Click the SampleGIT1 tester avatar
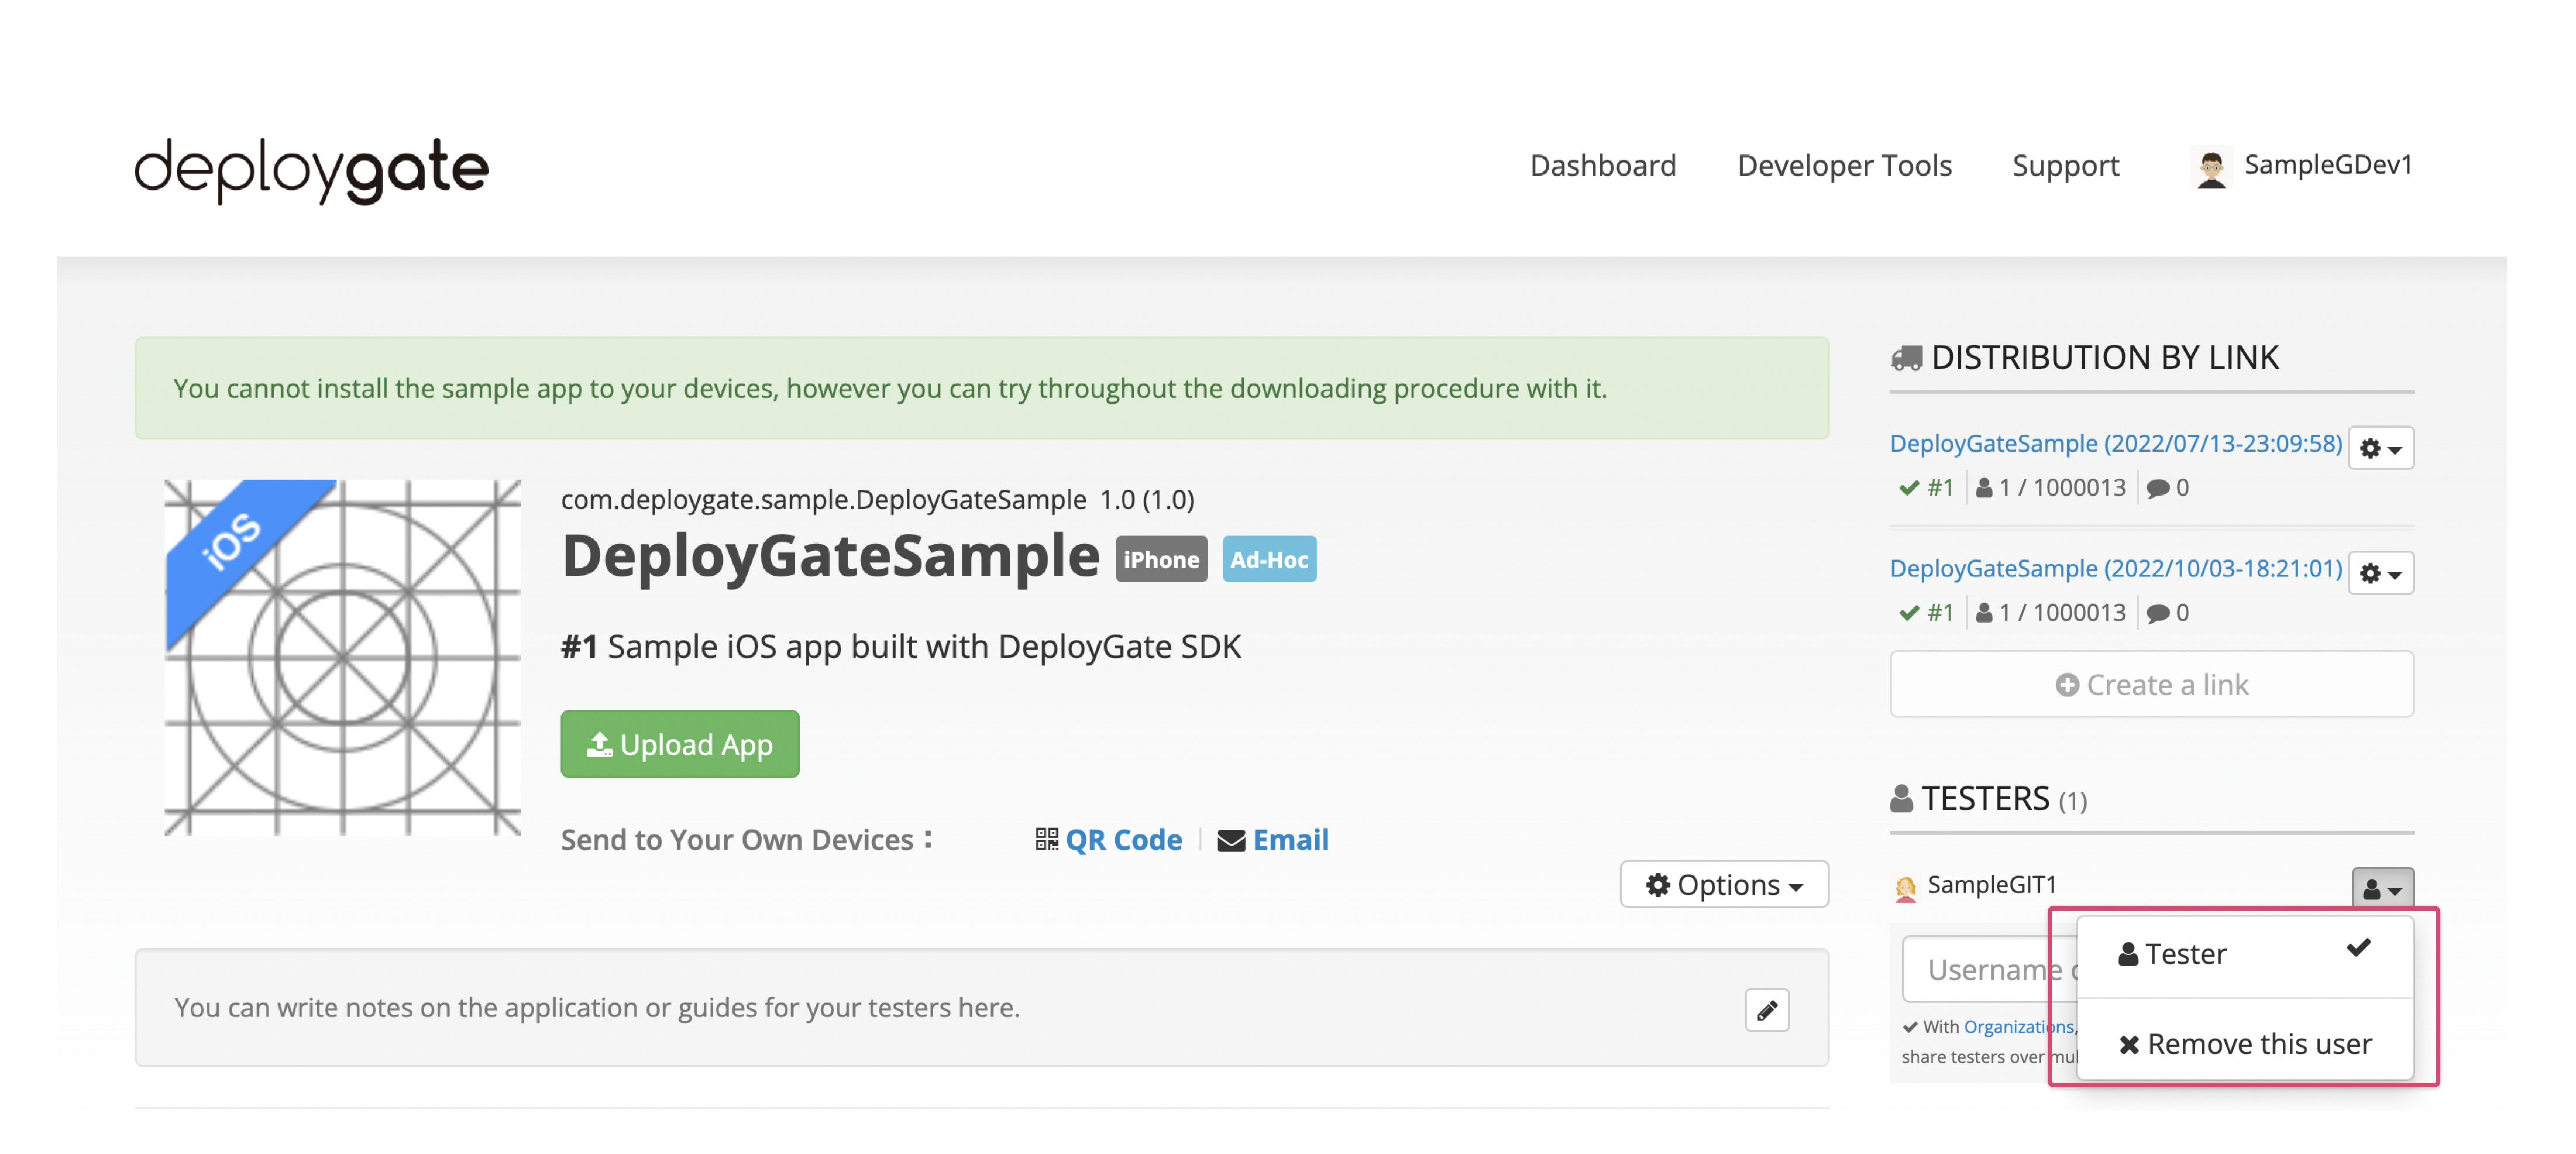 (1905, 887)
